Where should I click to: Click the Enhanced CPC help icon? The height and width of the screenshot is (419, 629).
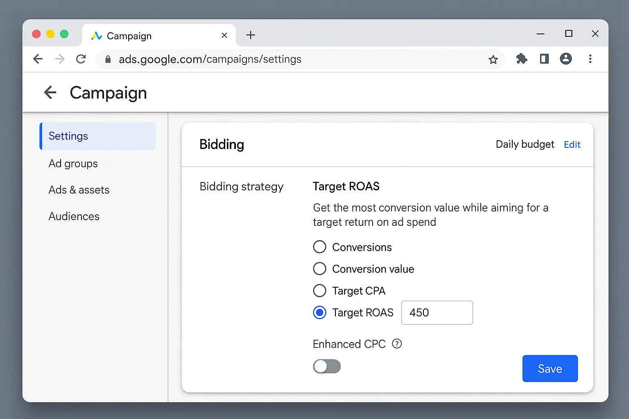(x=396, y=344)
